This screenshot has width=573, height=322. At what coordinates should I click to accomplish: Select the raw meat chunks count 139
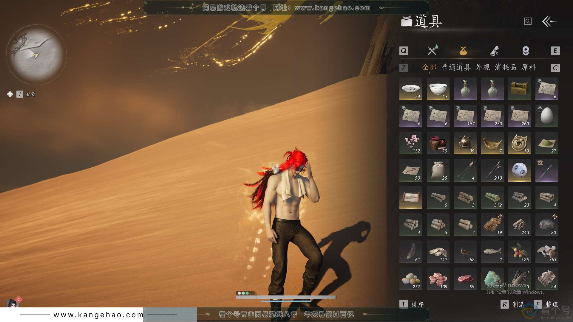(438, 279)
